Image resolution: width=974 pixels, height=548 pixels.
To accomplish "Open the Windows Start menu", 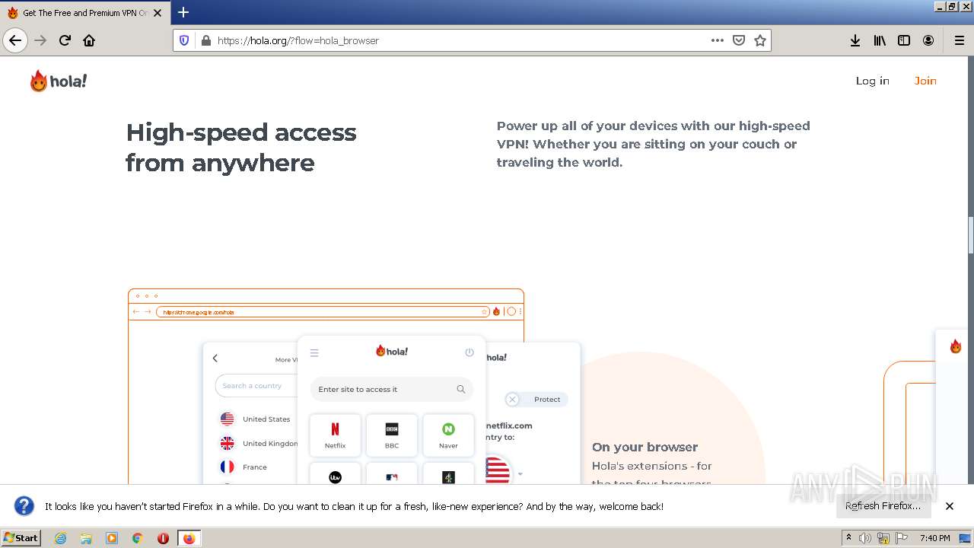I will [x=21, y=537].
